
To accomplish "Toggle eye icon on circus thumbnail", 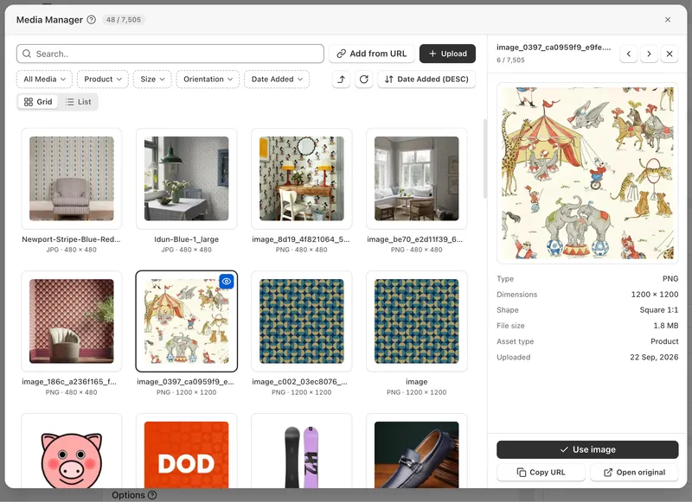I will tap(227, 282).
